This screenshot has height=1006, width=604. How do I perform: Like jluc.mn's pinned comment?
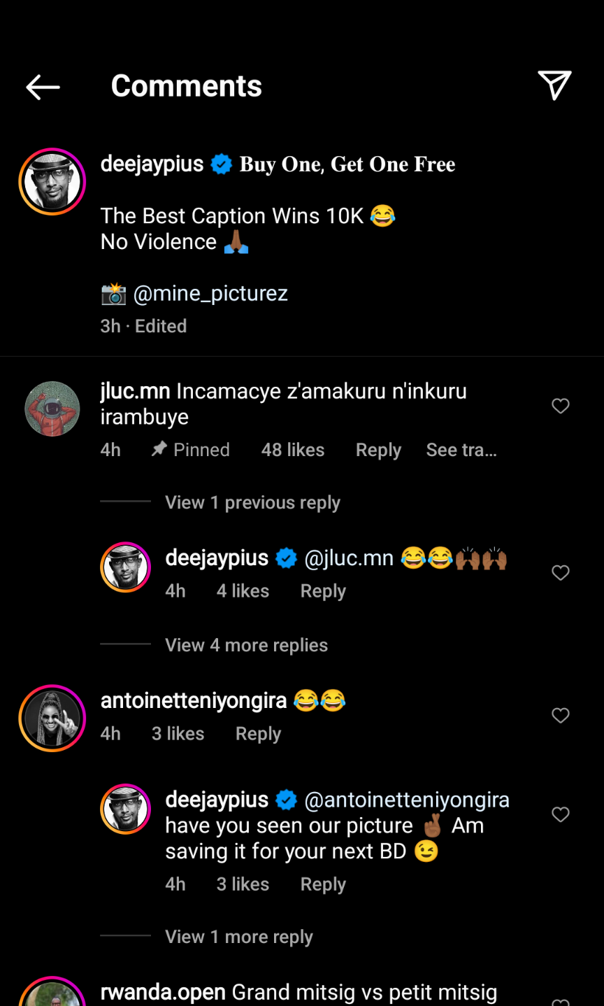[561, 406]
